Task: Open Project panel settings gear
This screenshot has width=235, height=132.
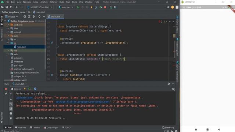Action: (39, 16)
